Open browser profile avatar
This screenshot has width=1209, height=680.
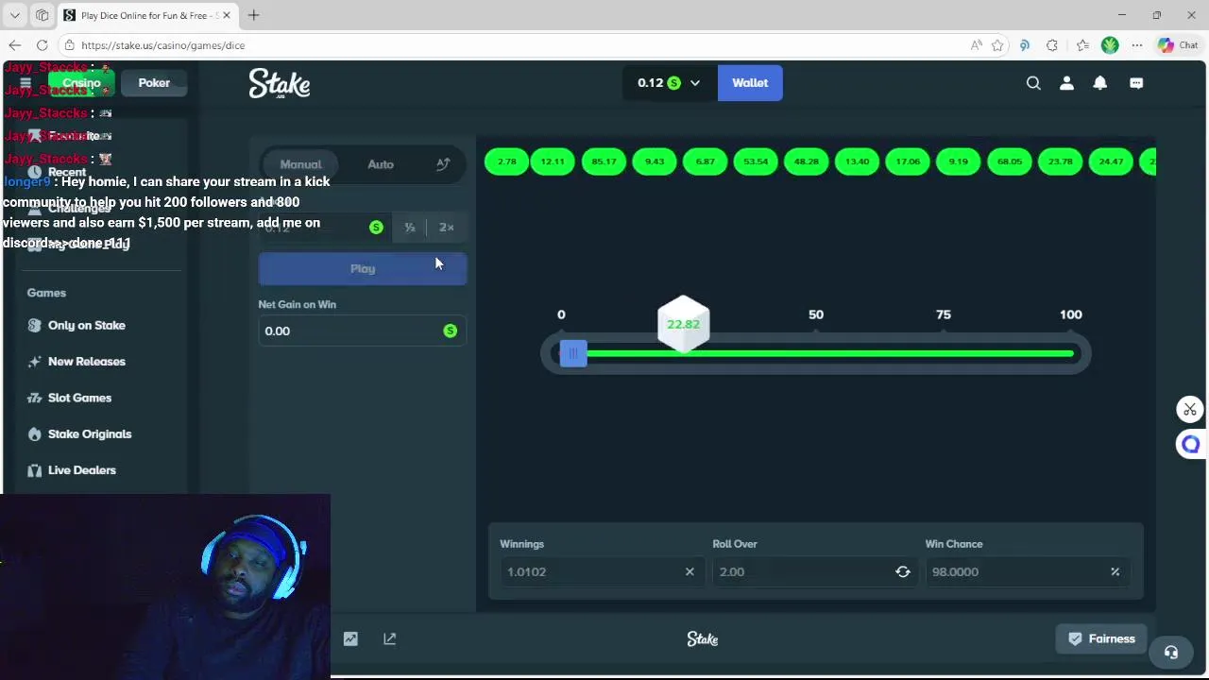tap(1110, 45)
